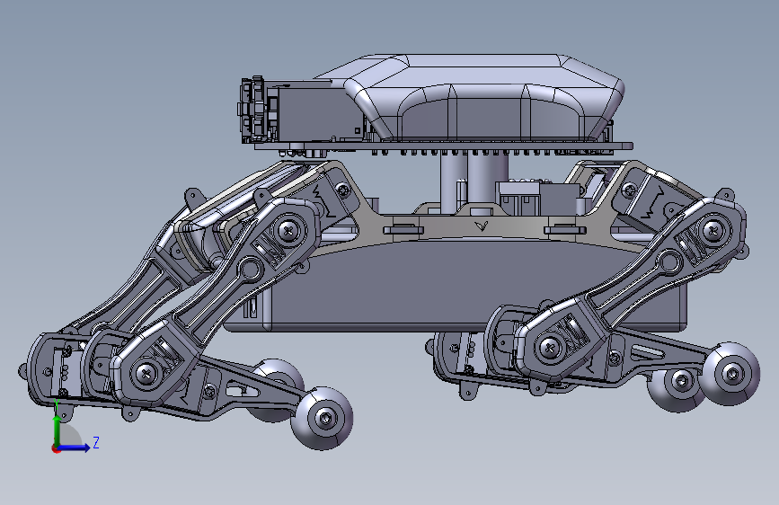The height and width of the screenshot is (505, 779).
Task: Click the green Y axis arrow on triad
Action: tap(58, 430)
